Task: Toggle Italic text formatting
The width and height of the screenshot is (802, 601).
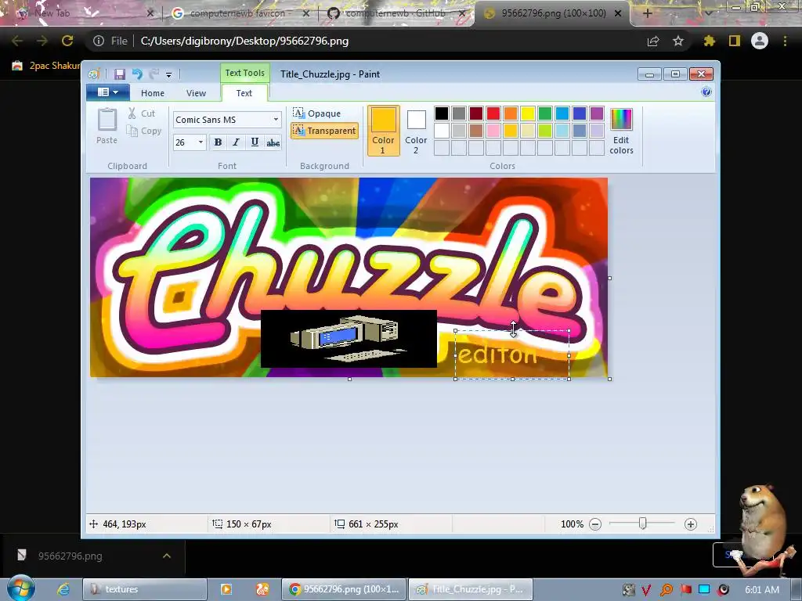Action: 236,142
